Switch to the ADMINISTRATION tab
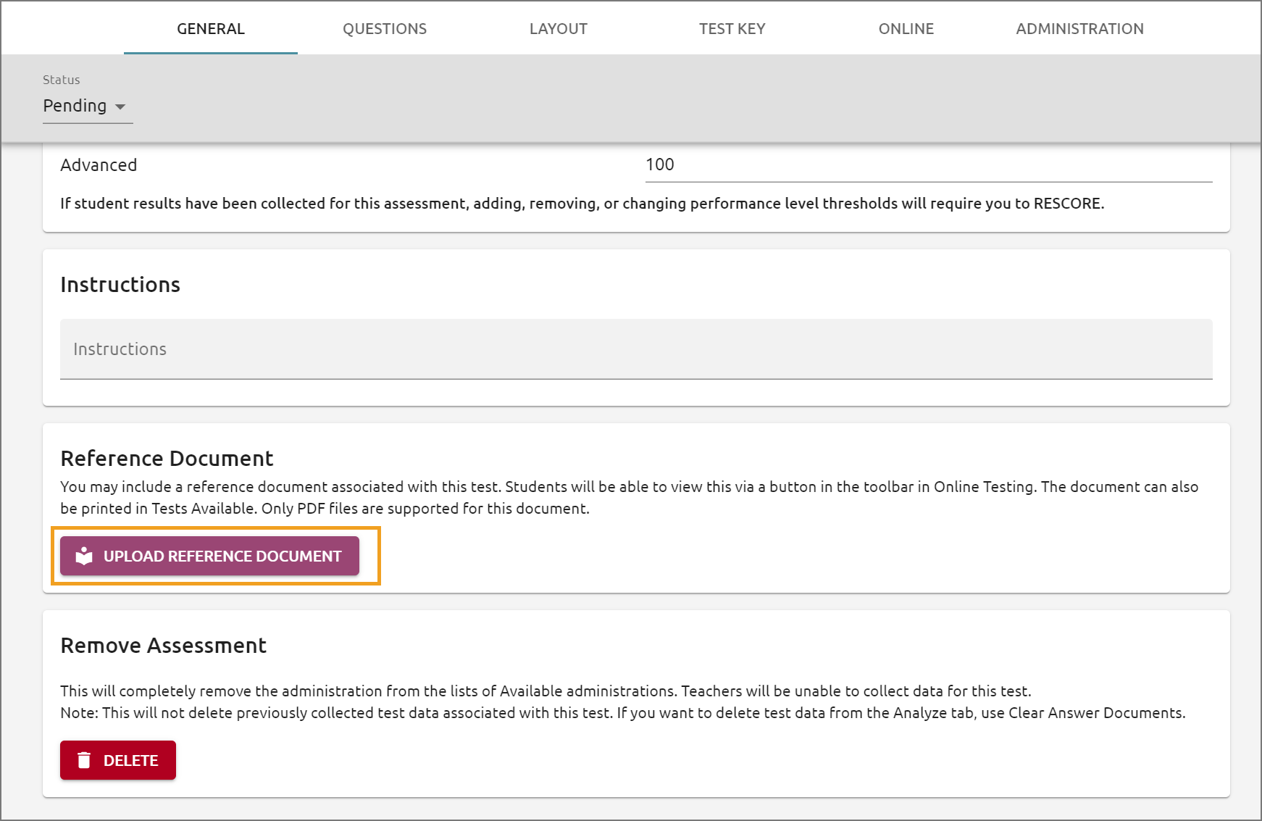Image resolution: width=1262 pixels, height=821 pixels. click(1080, 29)
